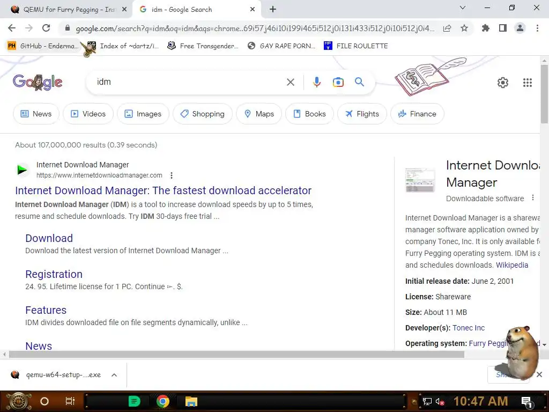Open Index of ~dartz bookmark
549x412 pixels.
click(x=123, y=46)
